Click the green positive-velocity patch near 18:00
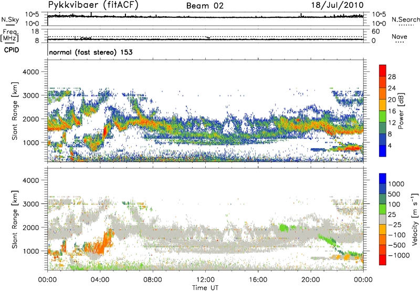 point(283,228)
